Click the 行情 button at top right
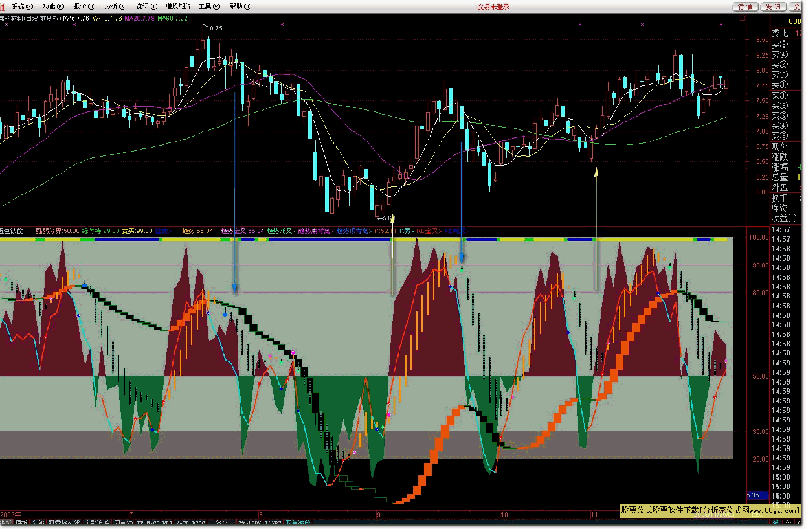The height and width of the screenshot is (529, 806). click(746, 6)
